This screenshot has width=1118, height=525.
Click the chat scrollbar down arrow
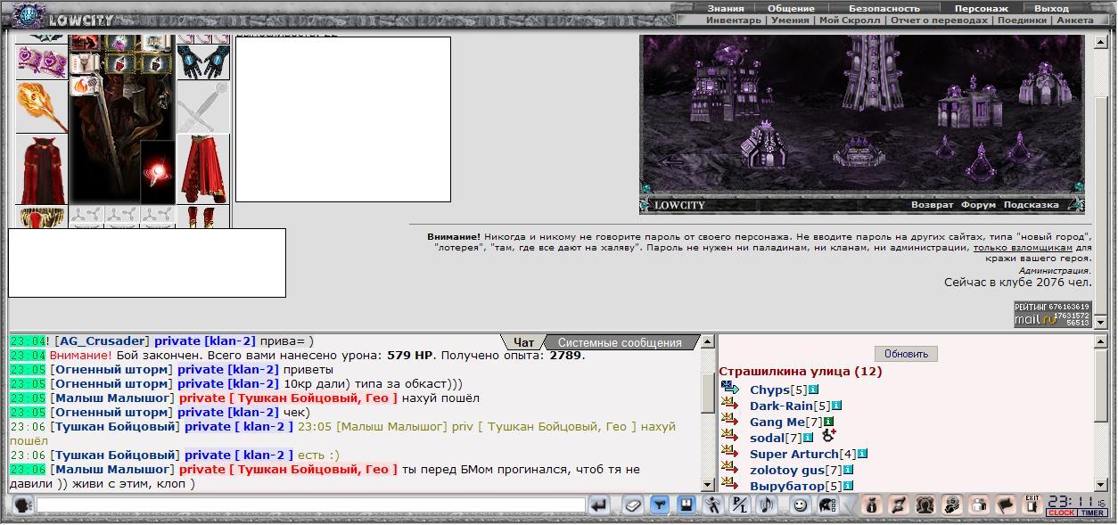(708, 485)
